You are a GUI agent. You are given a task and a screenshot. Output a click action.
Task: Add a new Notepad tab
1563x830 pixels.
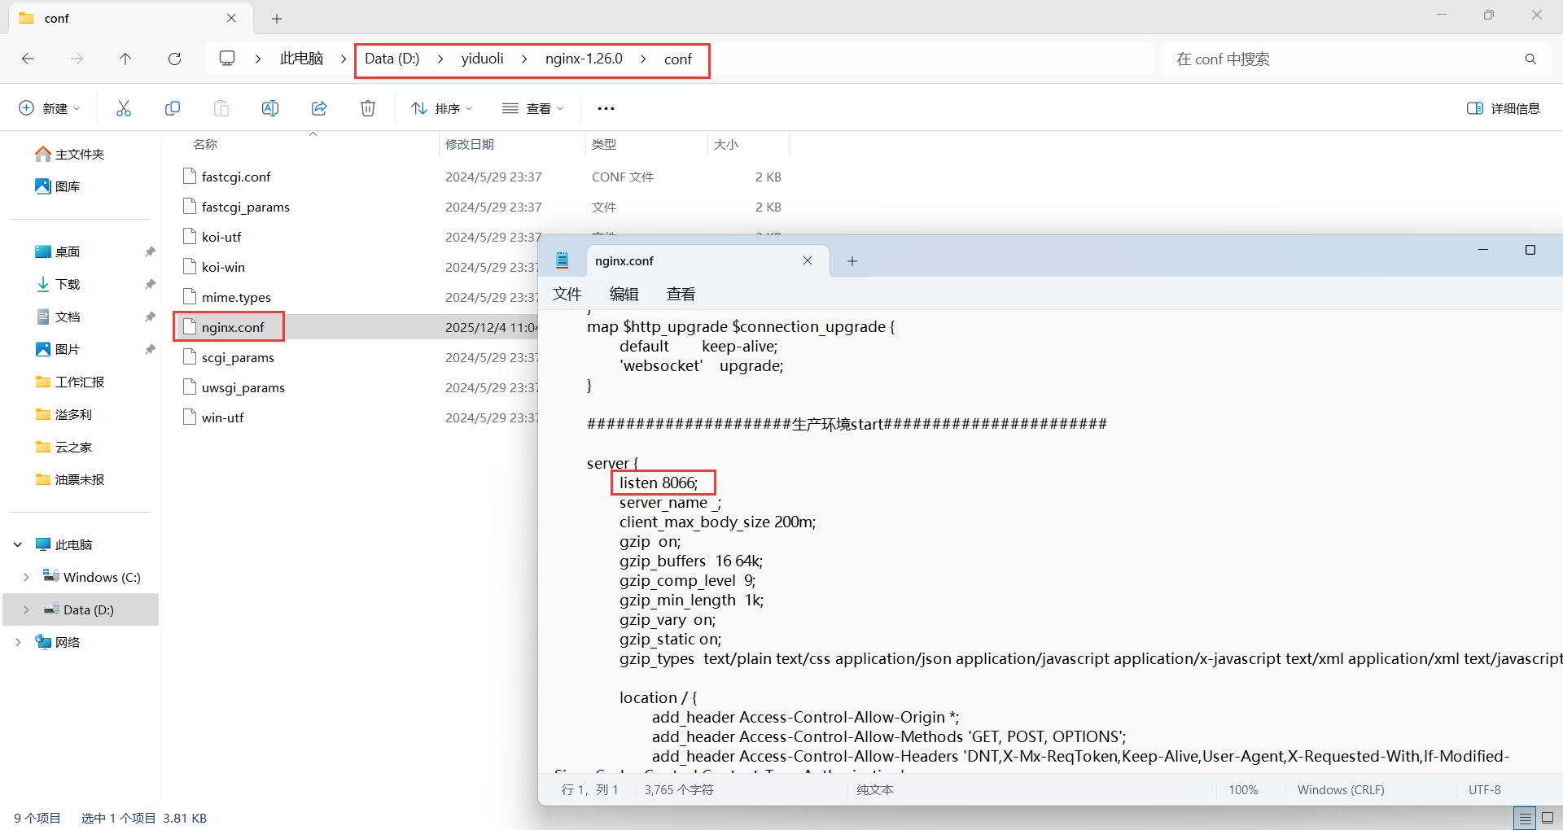coord(852,261)
